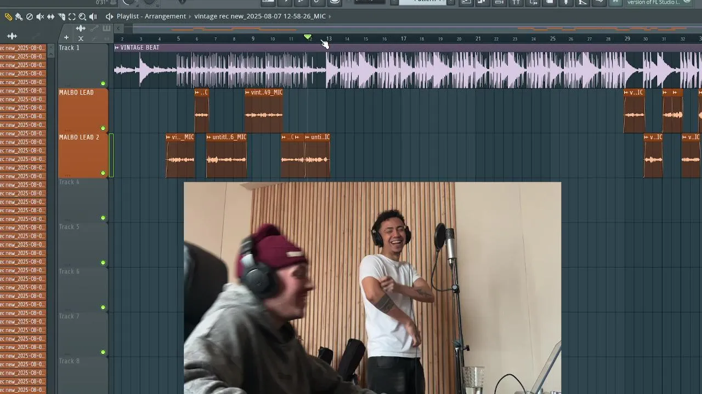Image resolution: width=702 pixels, height=394 pixels.
Task: Click bar 21 on the timeline ruler
Action: (x=478, y=39)
